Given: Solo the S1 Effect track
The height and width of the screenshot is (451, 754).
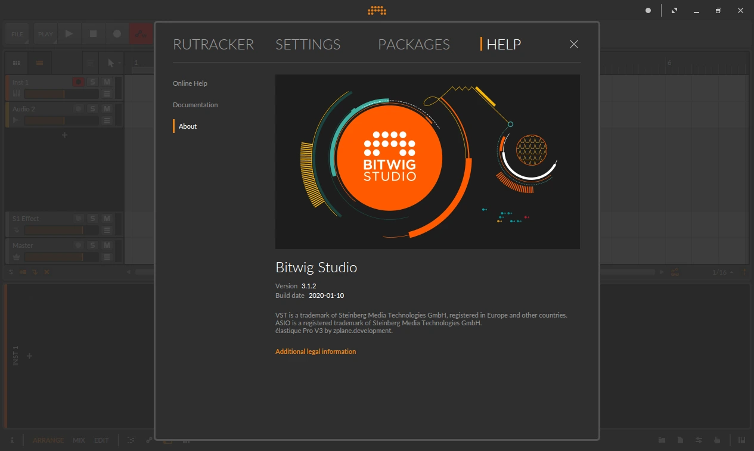Looking at the screenshot, I should point(92,218).
